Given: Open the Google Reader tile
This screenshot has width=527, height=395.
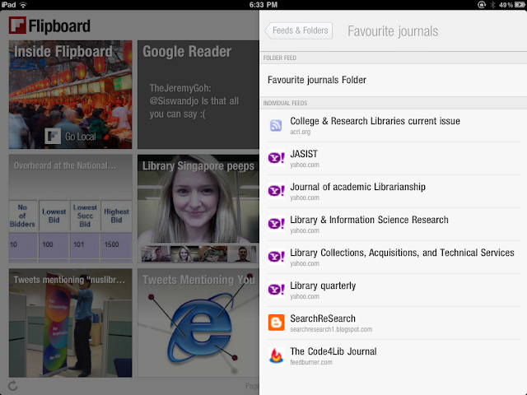Looking at the screenshot, I should pyautogui.click(x=198, y=95).
